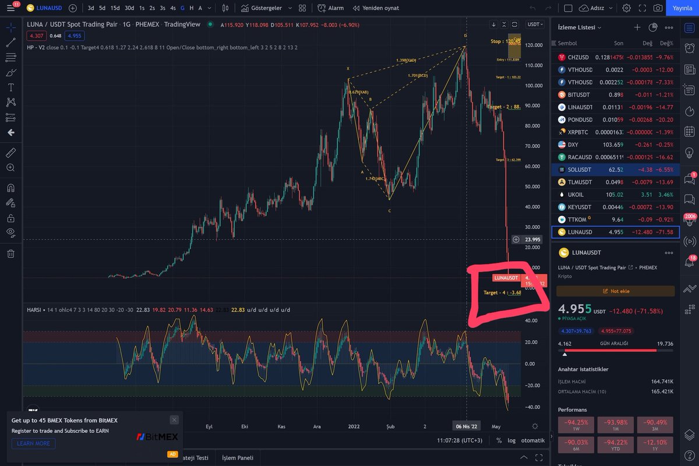Click LEARN MORE on BitMEX ad
This screenshot has width=699, height=466.
(33, 443)
